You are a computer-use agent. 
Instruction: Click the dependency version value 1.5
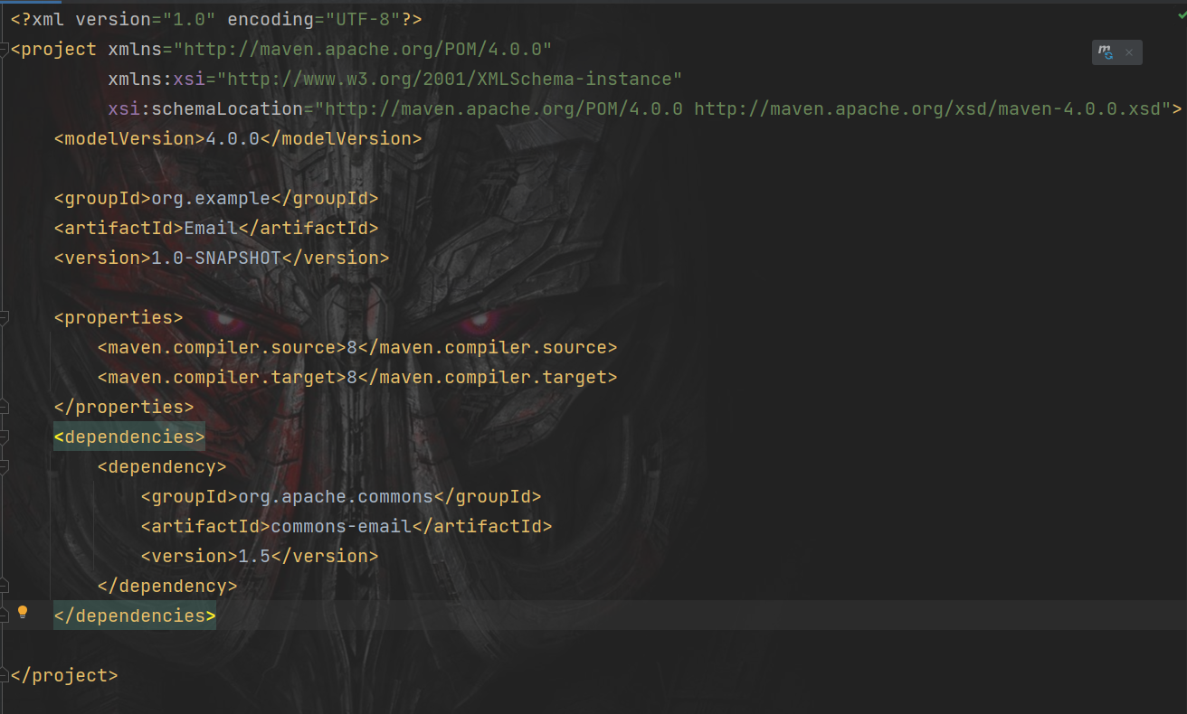pyautogui.click(x=254, y=556)
